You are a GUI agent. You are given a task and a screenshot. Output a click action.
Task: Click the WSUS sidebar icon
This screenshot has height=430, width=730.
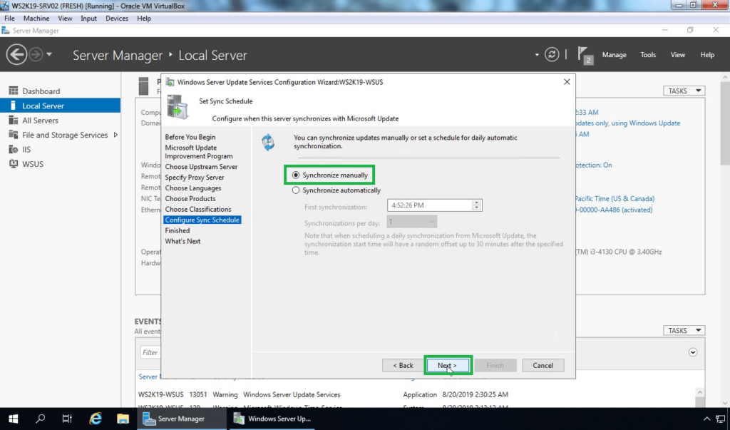(x=13, y=164)
